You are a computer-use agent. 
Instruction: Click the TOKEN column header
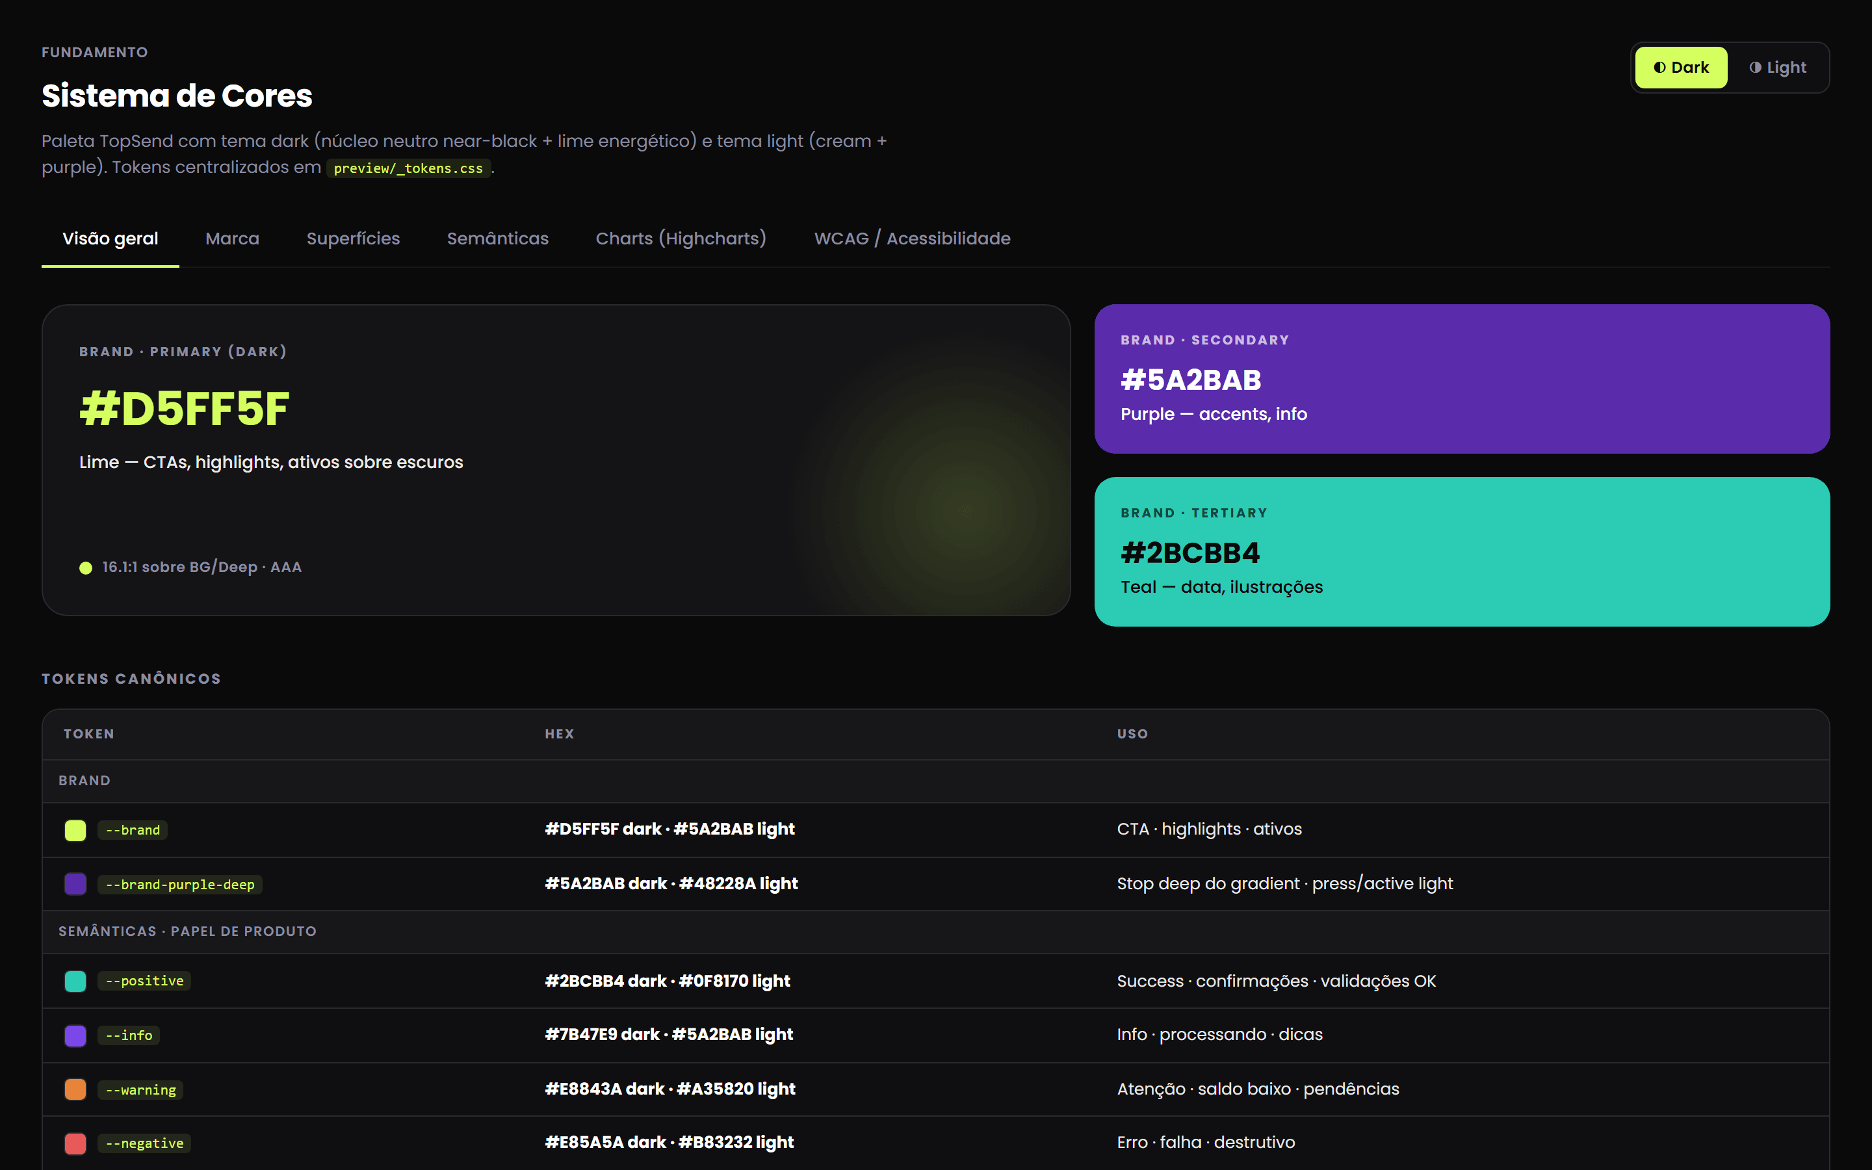89,734
